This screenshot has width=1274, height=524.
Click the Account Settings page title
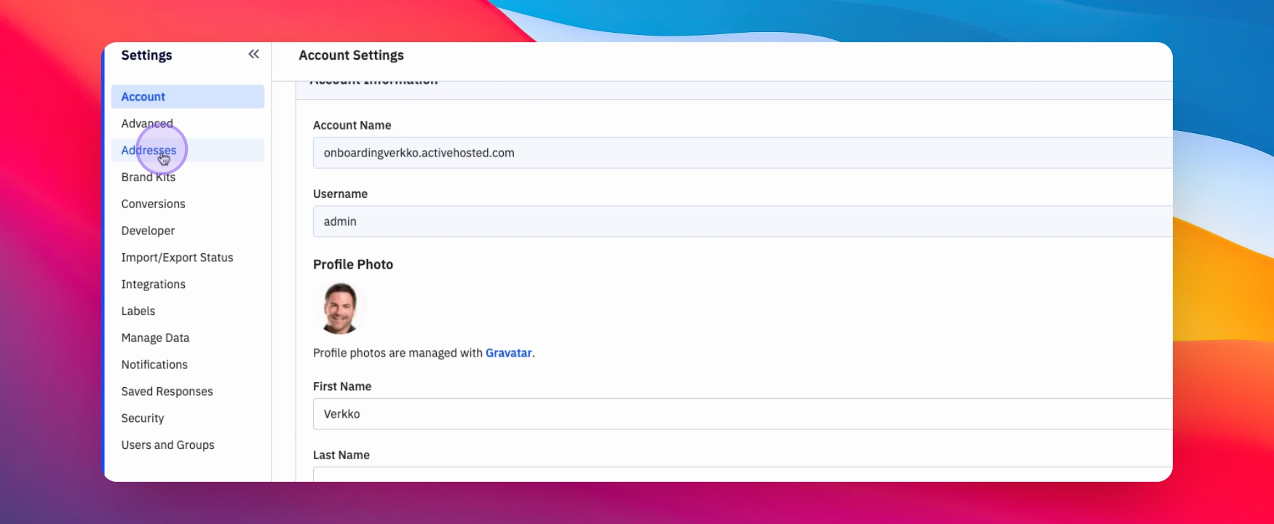(351, 55)
